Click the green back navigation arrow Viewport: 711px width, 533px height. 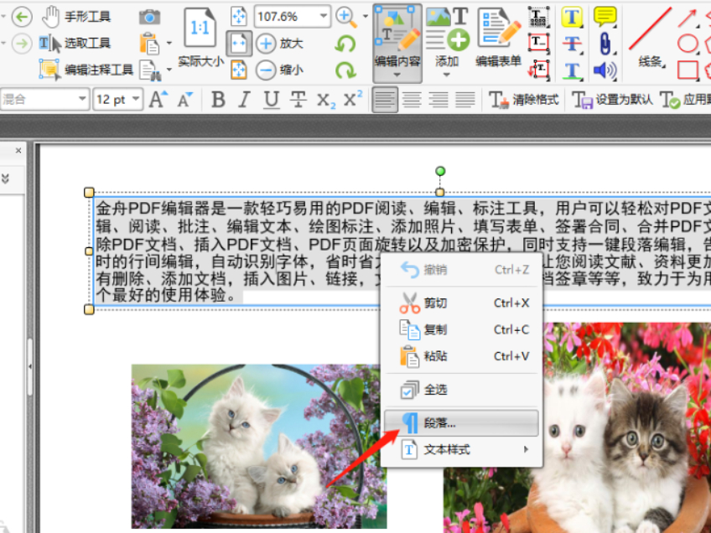22,18
